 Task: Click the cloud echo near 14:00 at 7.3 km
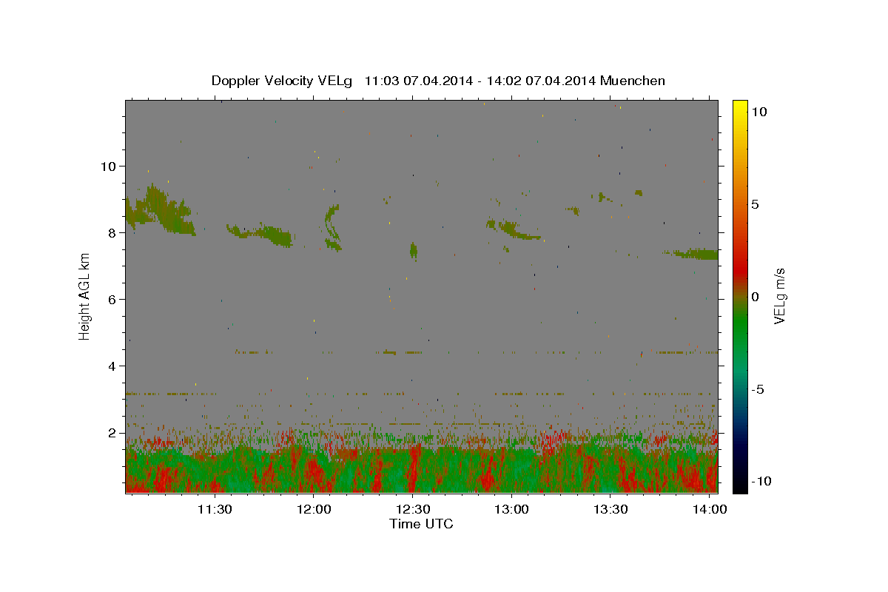coord(691,254)
